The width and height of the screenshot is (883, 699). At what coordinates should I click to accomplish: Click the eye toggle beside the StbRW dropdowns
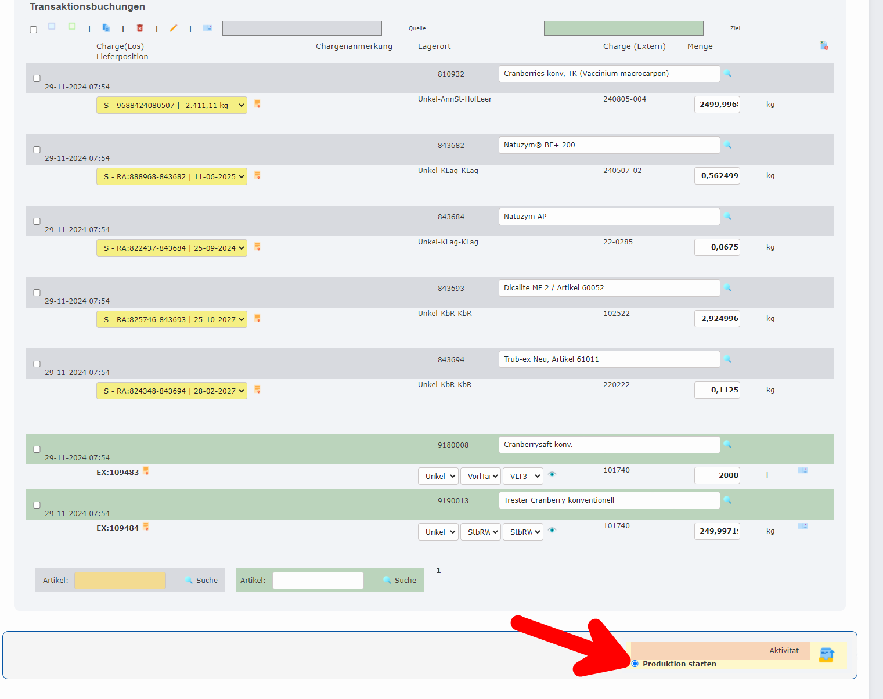552,530
